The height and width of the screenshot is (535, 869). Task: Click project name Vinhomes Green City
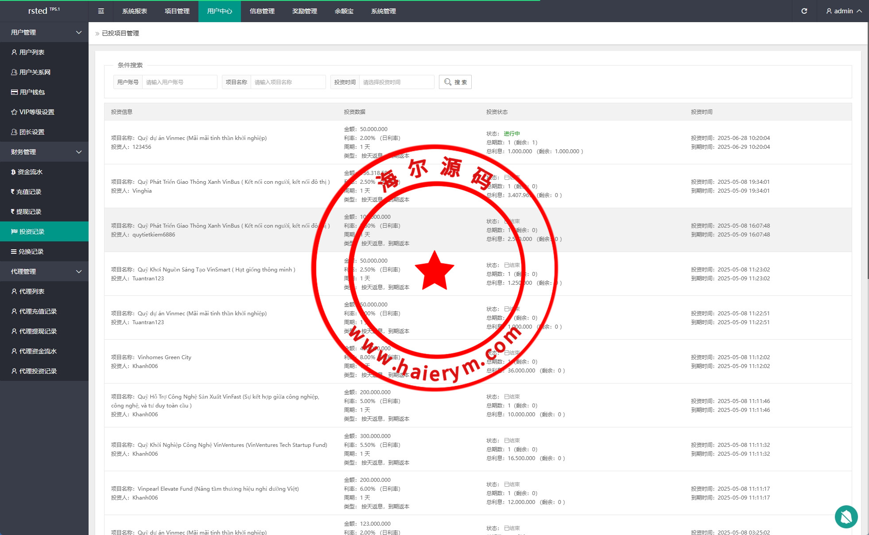(x=164, y=357)
